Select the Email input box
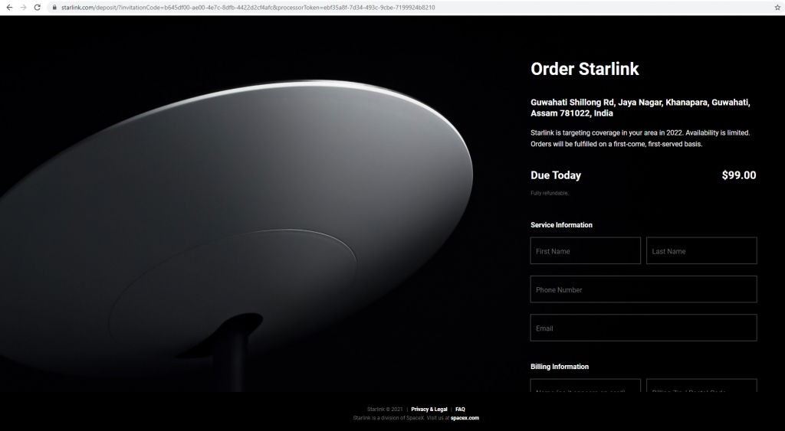 pyautogui.click(x=643, y=328)
